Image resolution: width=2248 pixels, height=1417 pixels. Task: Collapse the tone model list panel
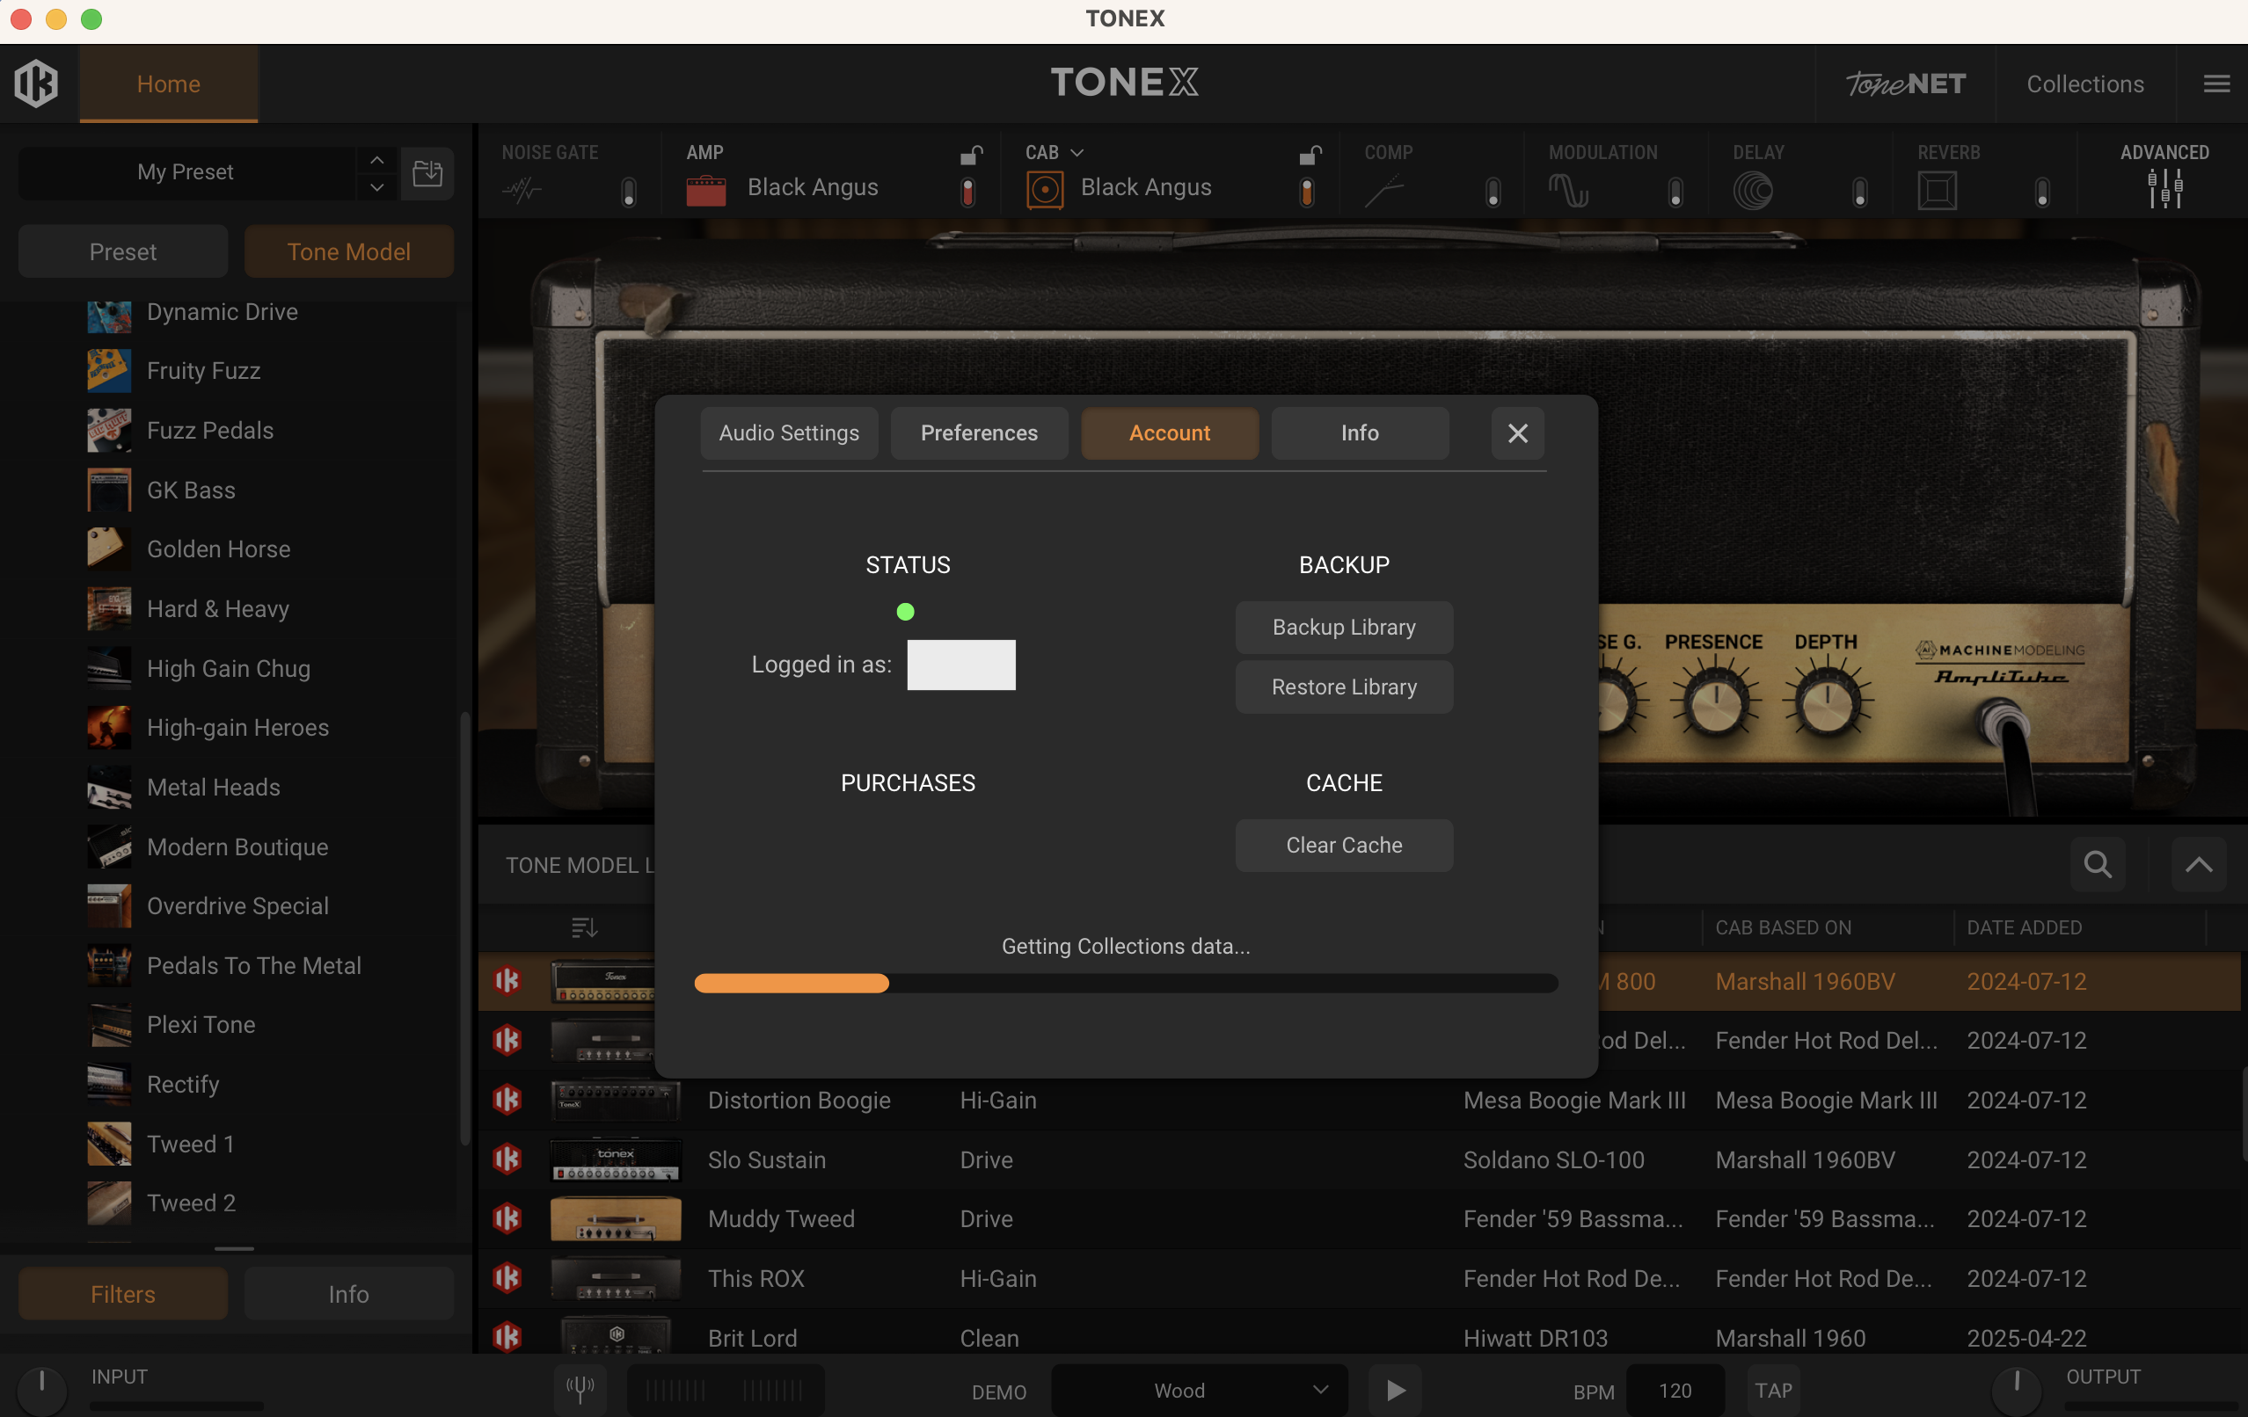click(x=2198, y=864)
